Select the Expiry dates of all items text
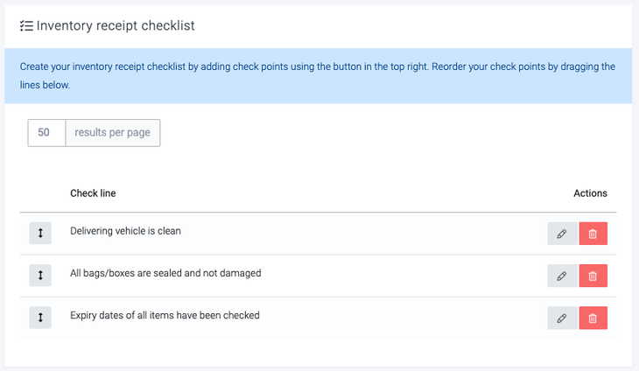The width and height of the screenshot is (639, 371). click(x=165, y=316)
